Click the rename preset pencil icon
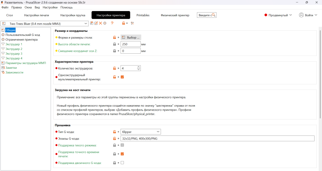322x171 pixels. [x=96, y=23]
